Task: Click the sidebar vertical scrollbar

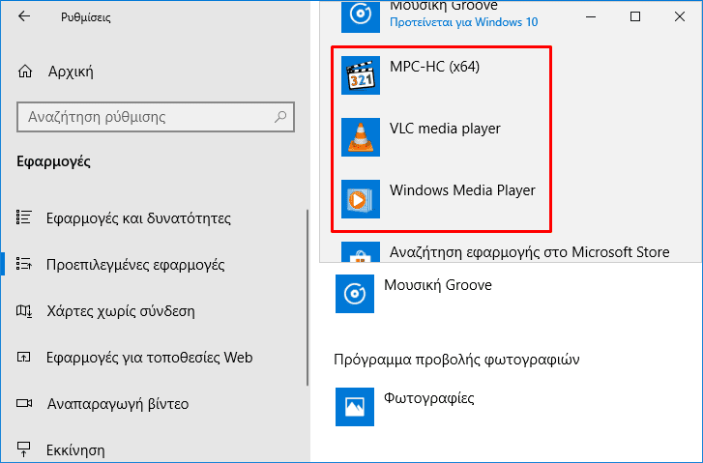Action: pyautogui.click(x=308, y=297)
